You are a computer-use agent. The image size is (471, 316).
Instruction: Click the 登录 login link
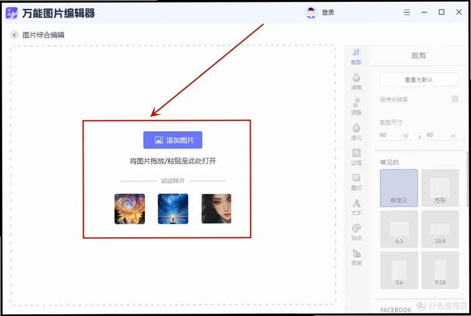[x=328, y=12]
